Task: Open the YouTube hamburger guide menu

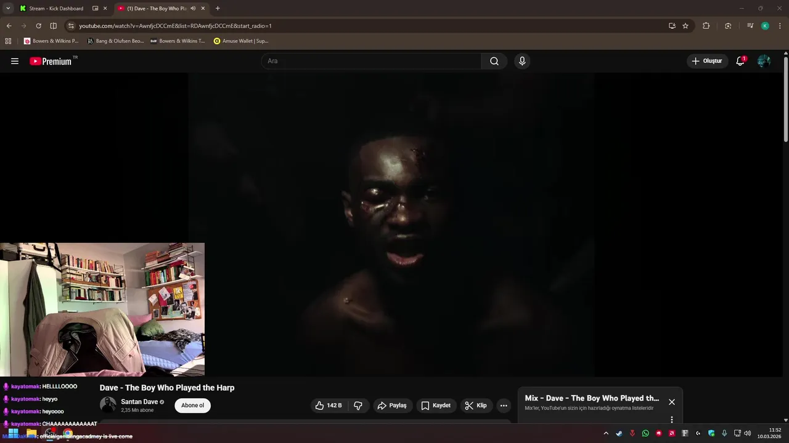Action: click(x=15, y=61)
